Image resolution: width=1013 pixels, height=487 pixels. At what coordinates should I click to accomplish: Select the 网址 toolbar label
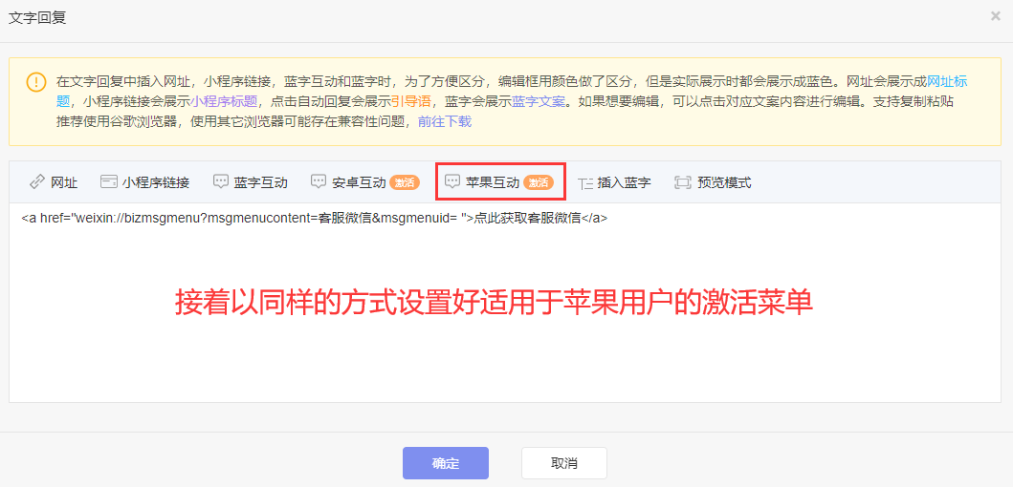click(64, 182)
